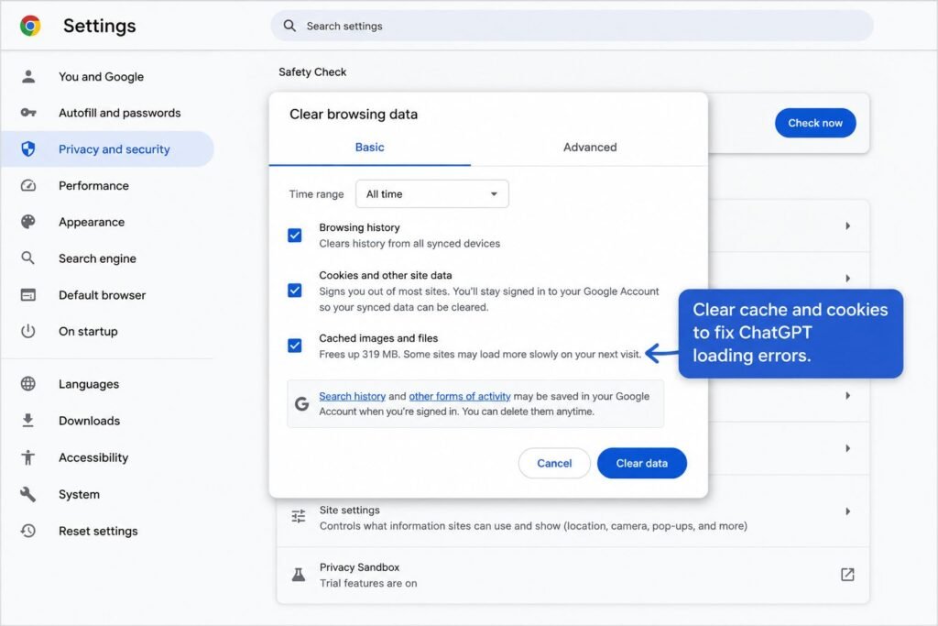Click the Check now button
This screenshot has width=938, height=626.
tap(815, 123)
